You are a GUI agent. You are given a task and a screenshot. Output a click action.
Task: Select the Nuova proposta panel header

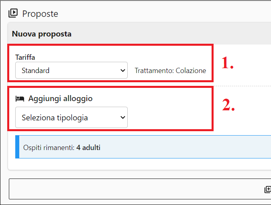[42, 34]
